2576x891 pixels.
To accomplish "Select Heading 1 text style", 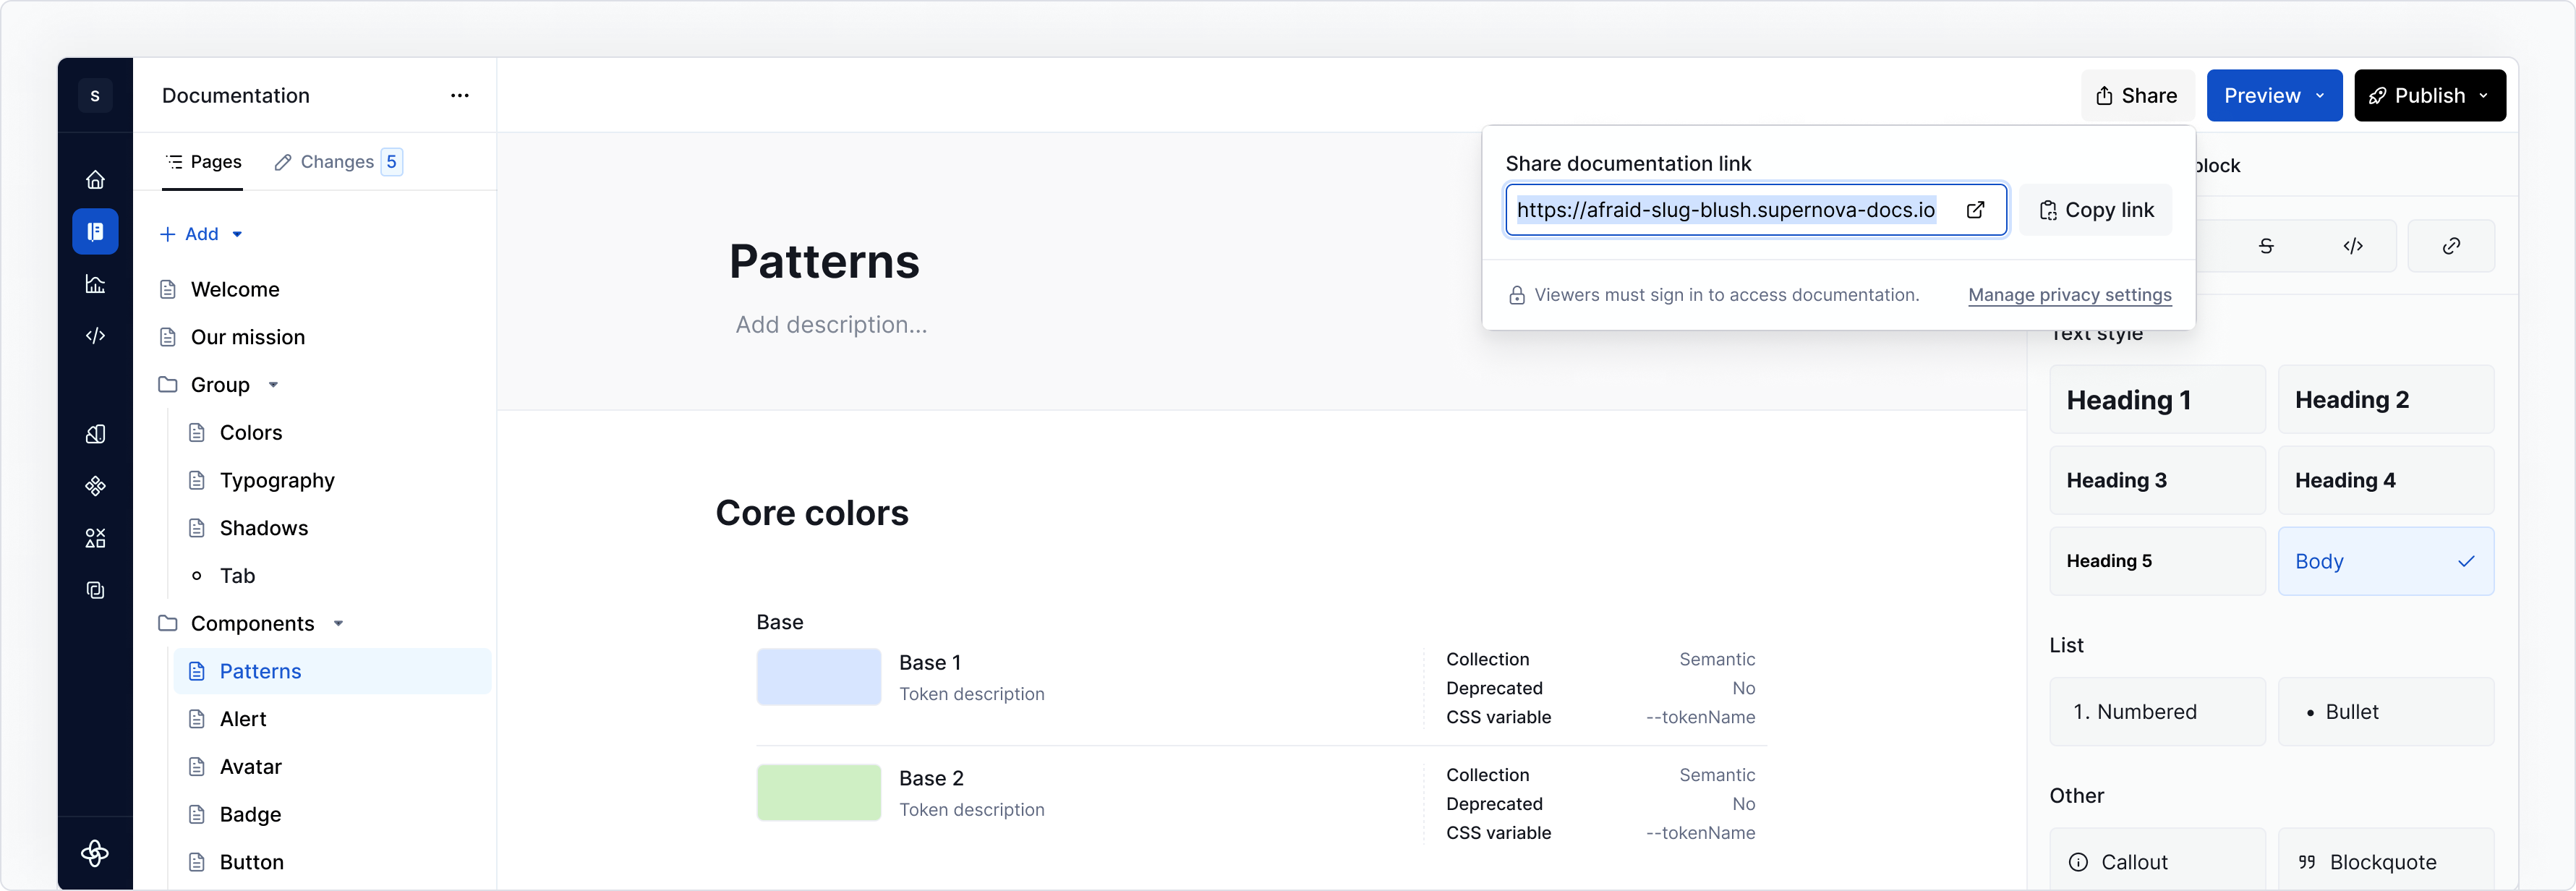I will click(2157, 400).
